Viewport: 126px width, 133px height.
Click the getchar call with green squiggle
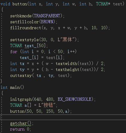point(21,123)
